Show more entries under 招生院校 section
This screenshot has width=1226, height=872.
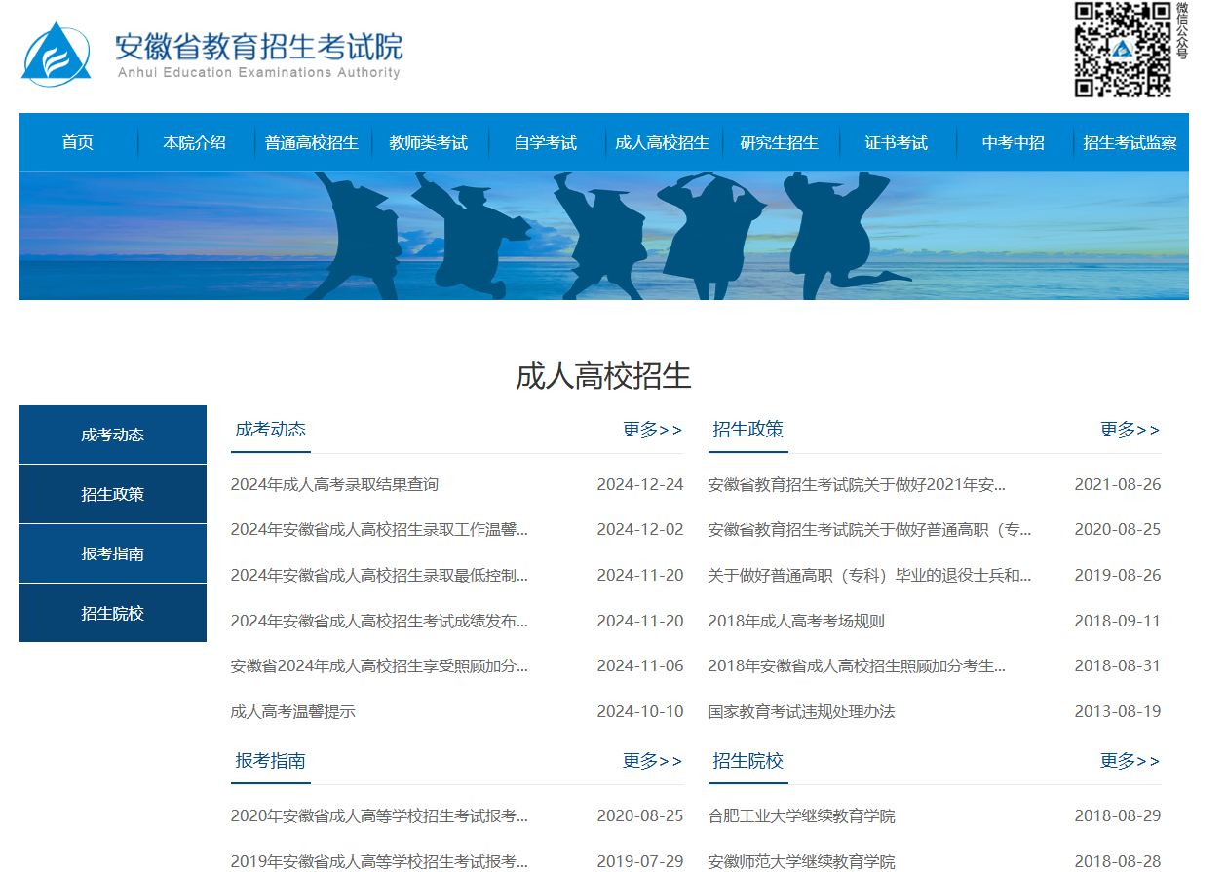[1130, 761]
